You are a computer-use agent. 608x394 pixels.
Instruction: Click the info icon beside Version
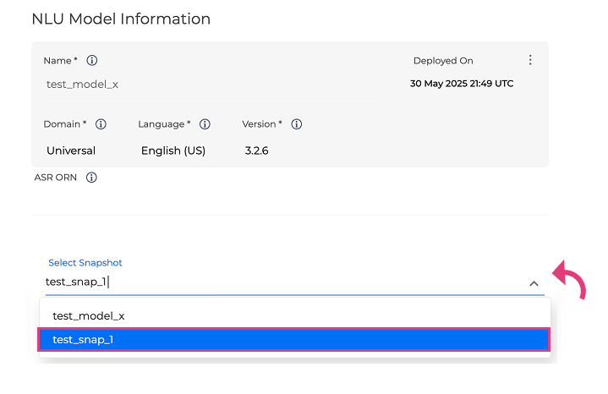(x=297, y=124)
